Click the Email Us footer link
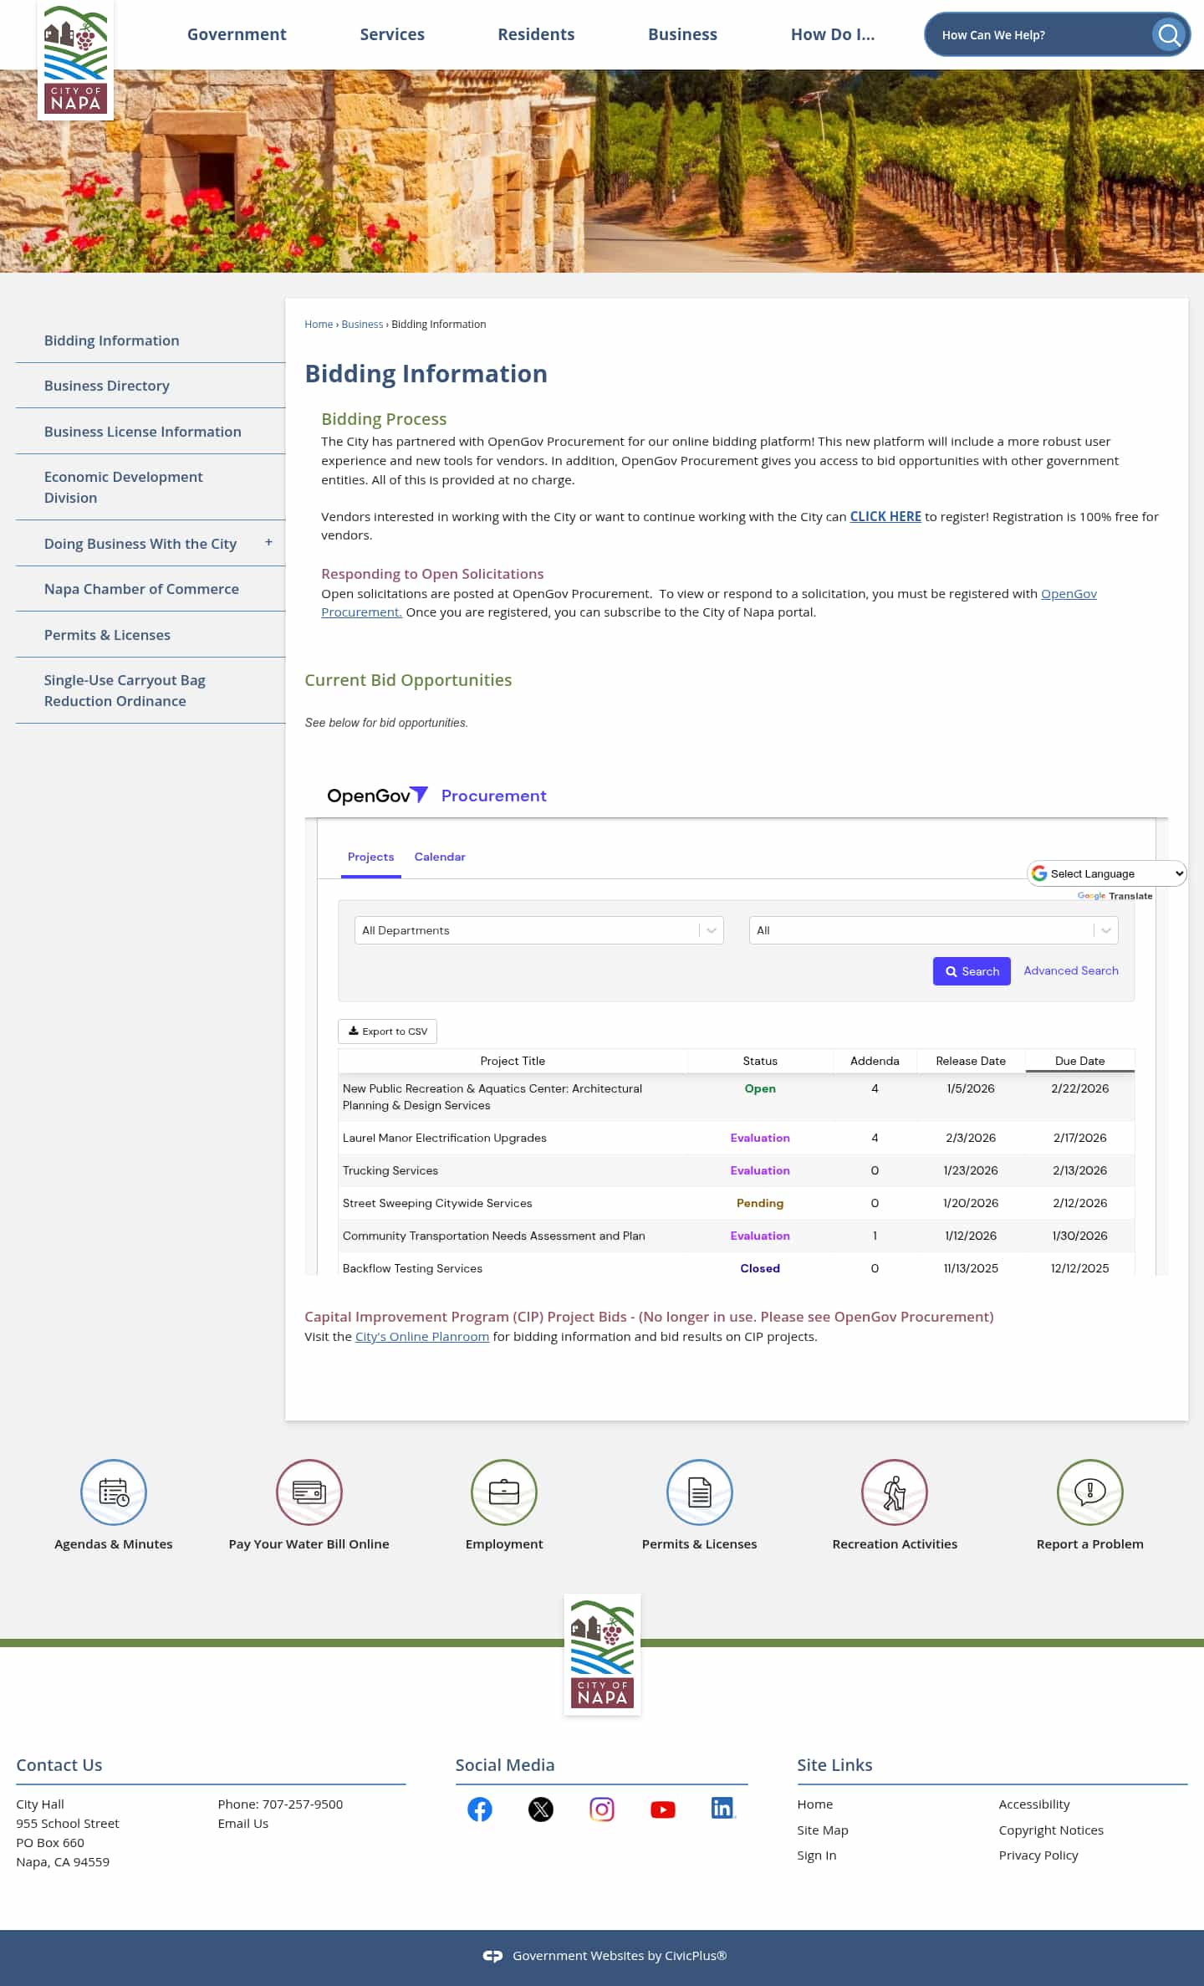 point(243,1824)
